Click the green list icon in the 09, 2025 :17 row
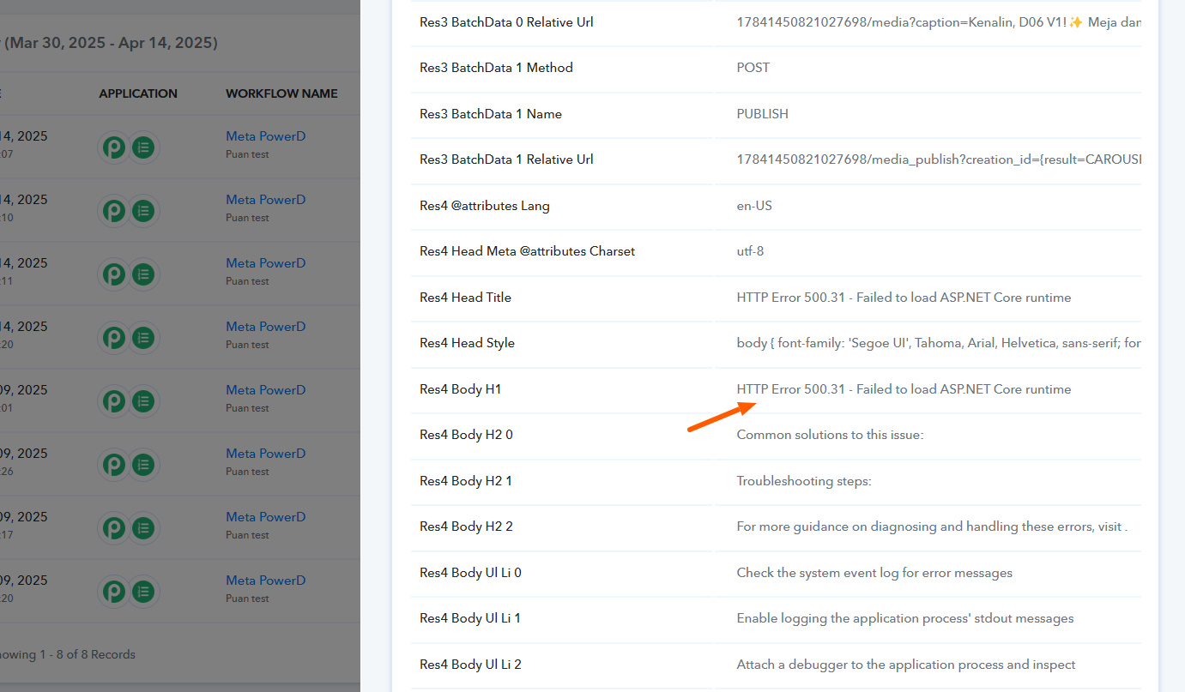The image size is (1185, 692). pyautogui.click(x=143, y=528)
